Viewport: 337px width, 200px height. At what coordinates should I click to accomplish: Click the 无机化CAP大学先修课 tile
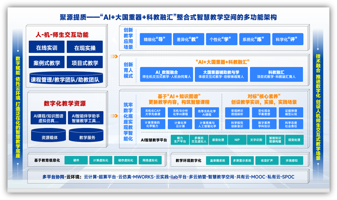(x=153, y=113)
